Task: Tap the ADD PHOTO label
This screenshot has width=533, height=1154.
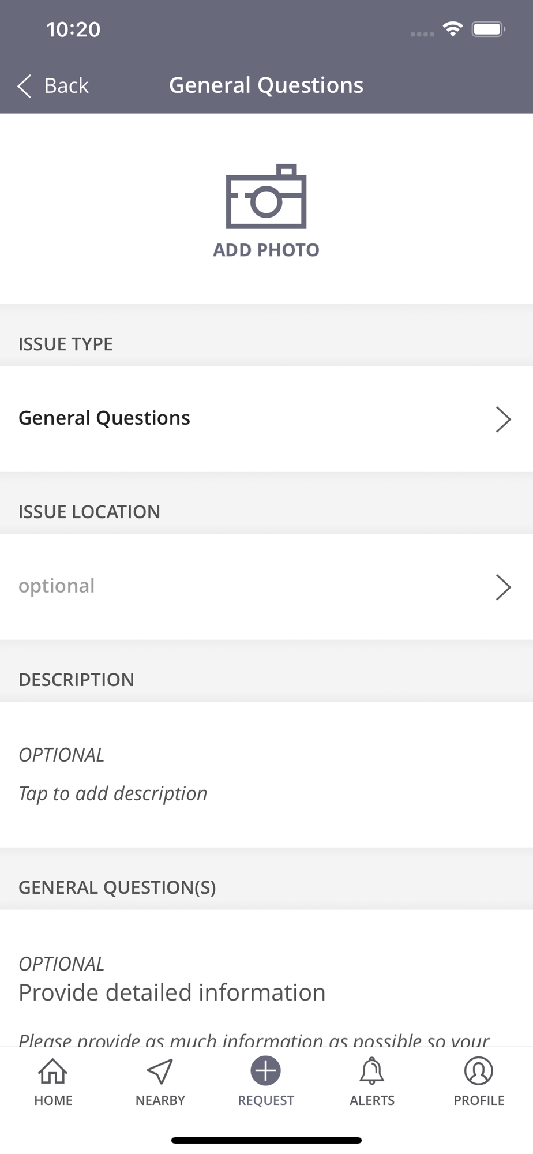Action: (x=266, y=250)
